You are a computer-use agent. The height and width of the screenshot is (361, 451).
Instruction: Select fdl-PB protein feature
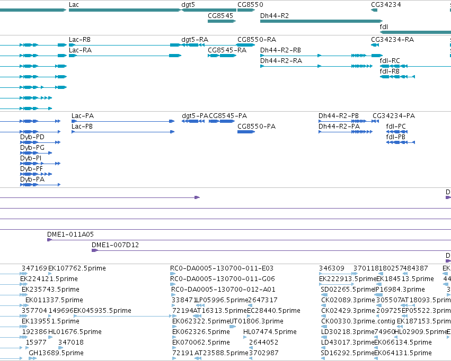[x=401, y=142]
